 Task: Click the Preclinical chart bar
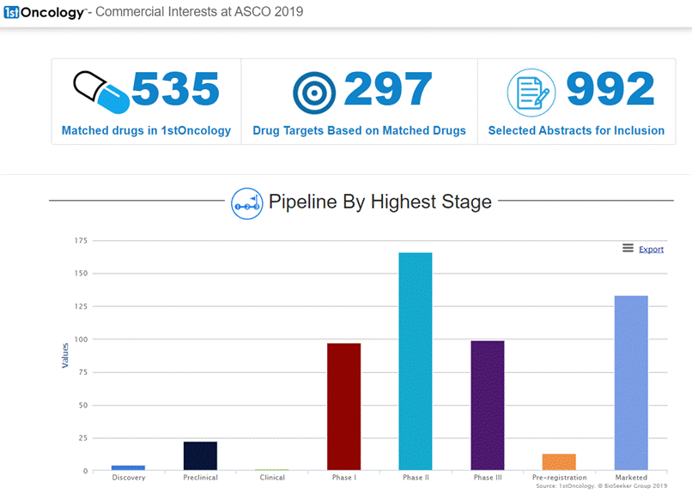point(200,455)
